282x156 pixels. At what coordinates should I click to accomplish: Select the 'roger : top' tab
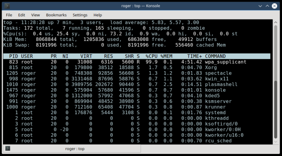click(72, 149)
